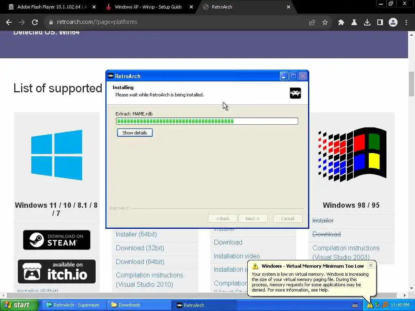Viewport: 415px width, 311px height.
Task: Toggle the browser side panel icon
Action: [x=380, y=23]
